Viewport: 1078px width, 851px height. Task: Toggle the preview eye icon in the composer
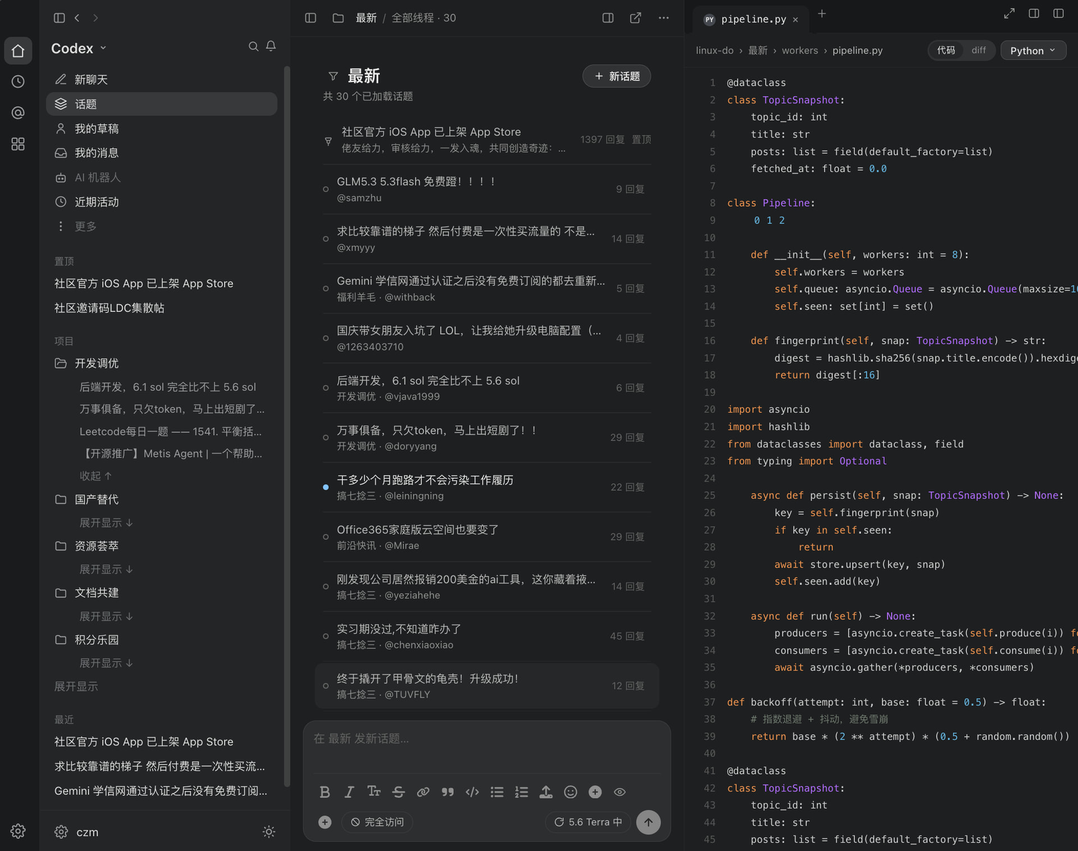pyautogui.click(x=620, y=792)
